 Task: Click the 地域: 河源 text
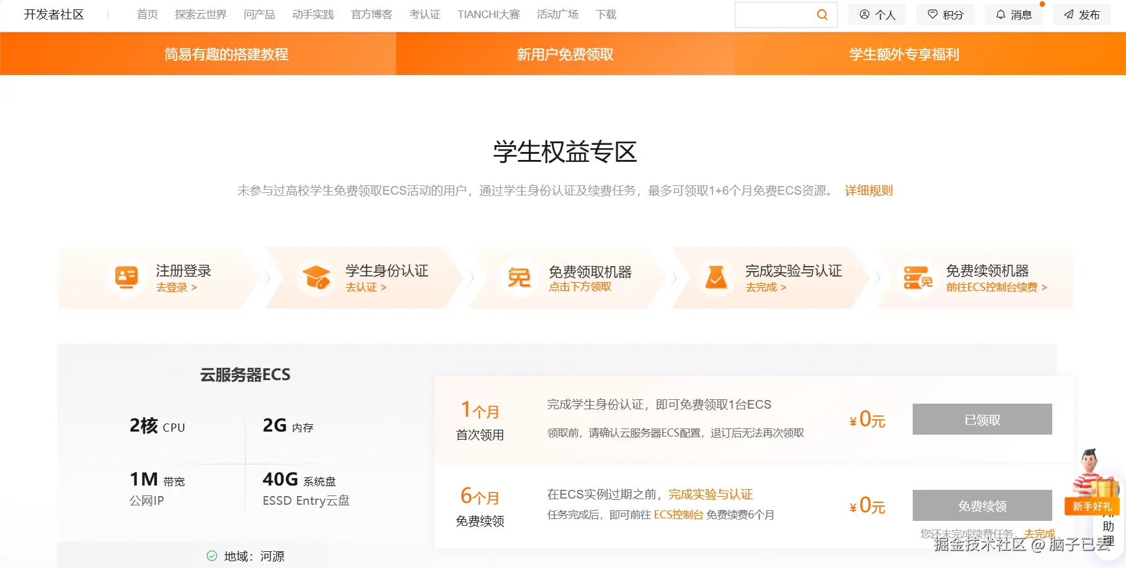click(254, 556)
